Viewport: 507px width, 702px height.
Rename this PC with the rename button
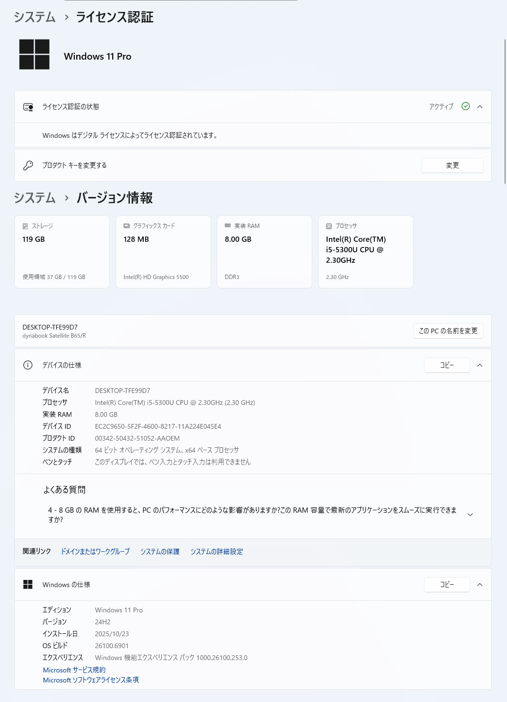click(x=448, y=331)
